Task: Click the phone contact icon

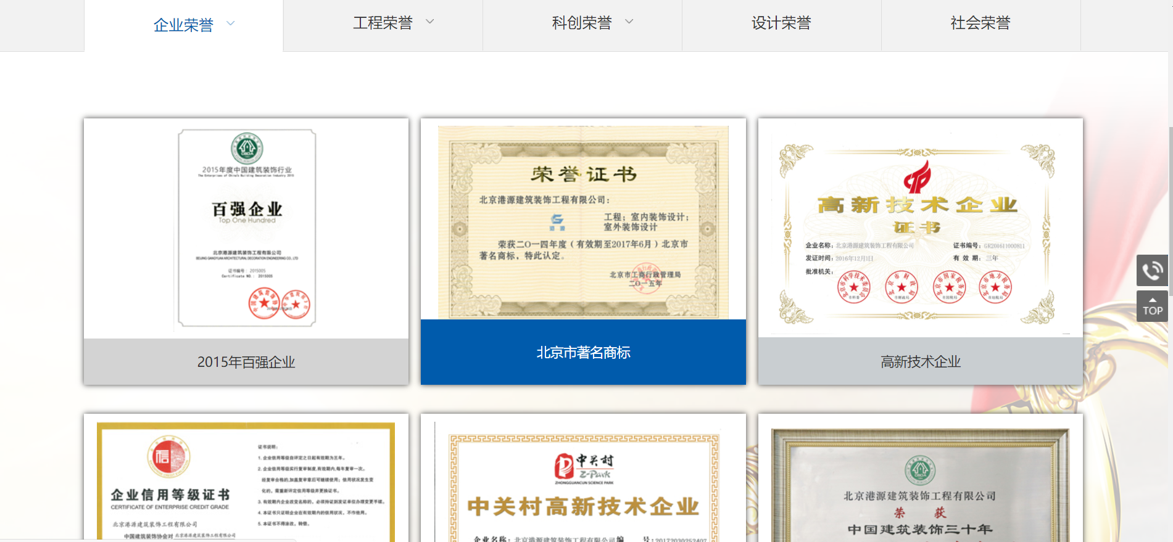Action: point(1152,270)
